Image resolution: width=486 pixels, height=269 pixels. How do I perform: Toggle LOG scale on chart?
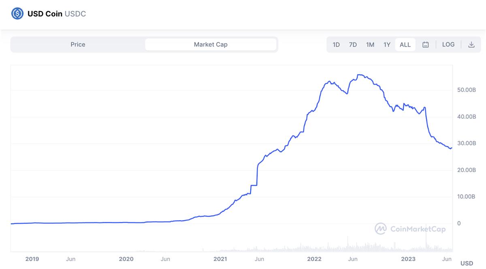click(x=448, y=44)
